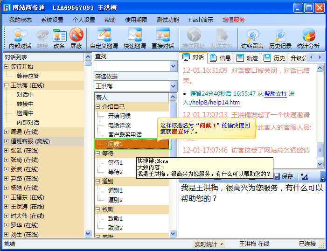Open 自定义邀请 custom invite tool
327x251 pixels.
[x=104, y=38]
